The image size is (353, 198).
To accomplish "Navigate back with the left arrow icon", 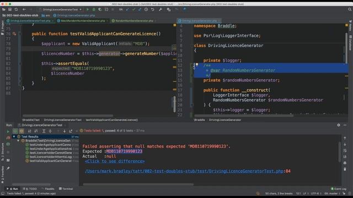I will click(x=24, y=9).
